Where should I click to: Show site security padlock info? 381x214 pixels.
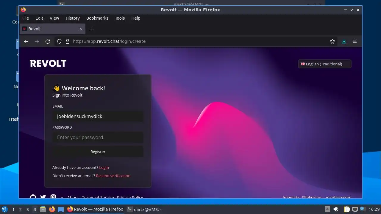click(x=67, y=41)
